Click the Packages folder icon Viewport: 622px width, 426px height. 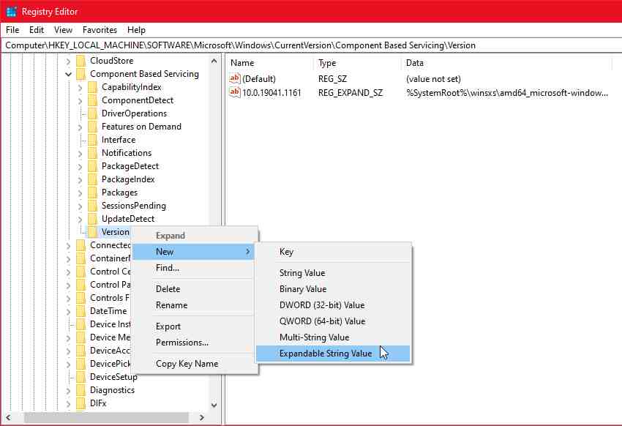(x=92, y=193)
